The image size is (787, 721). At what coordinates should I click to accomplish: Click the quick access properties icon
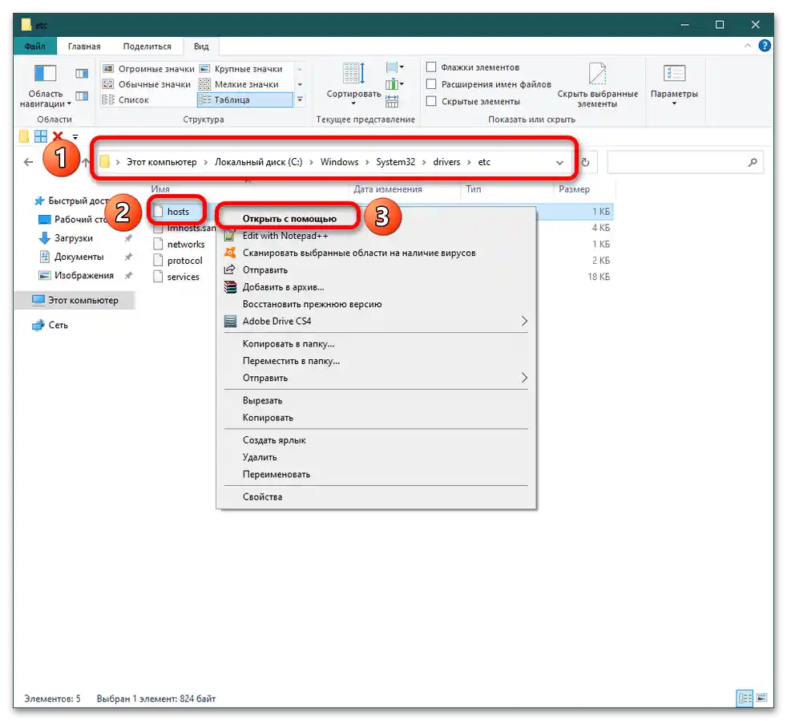[41, 136]
